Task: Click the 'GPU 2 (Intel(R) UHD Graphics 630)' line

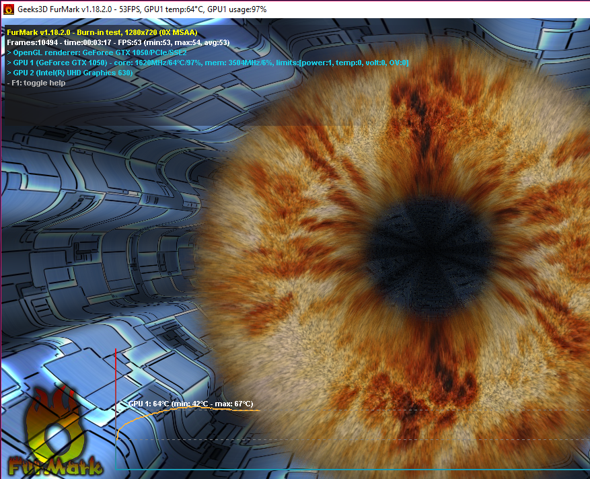Action: coord(70,73)
